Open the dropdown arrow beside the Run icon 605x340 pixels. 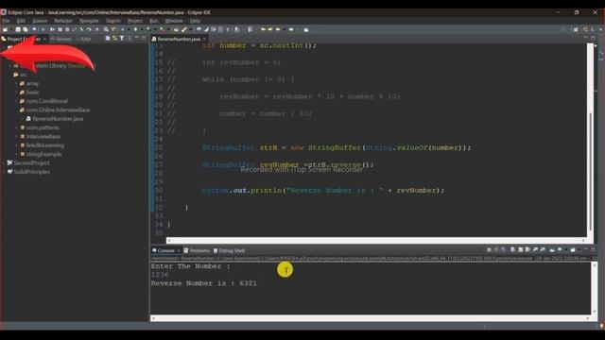[x=142, y=29]
